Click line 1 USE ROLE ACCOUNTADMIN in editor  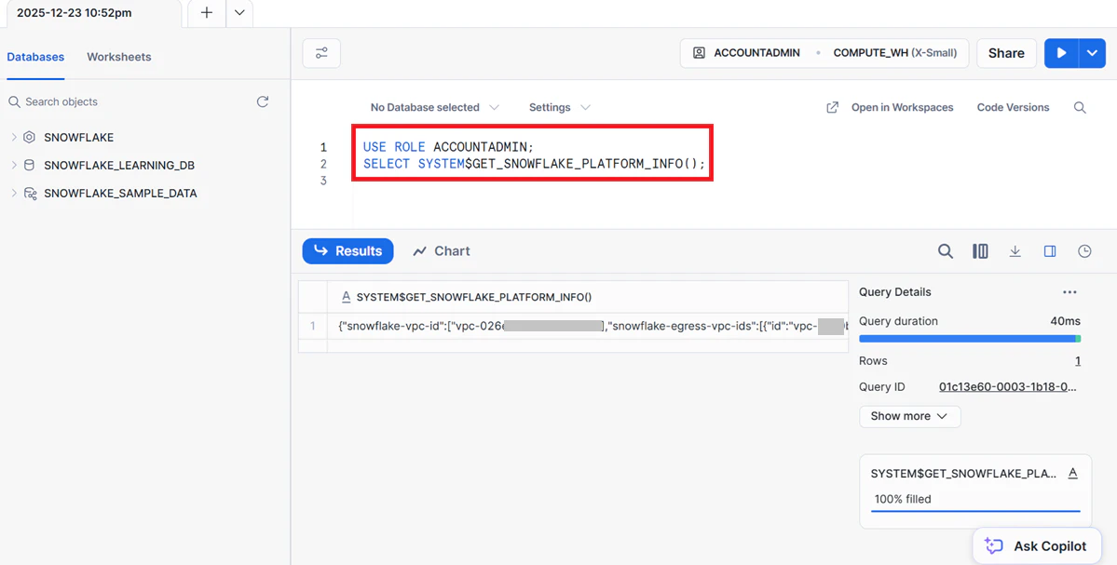(x=448, y=147)
